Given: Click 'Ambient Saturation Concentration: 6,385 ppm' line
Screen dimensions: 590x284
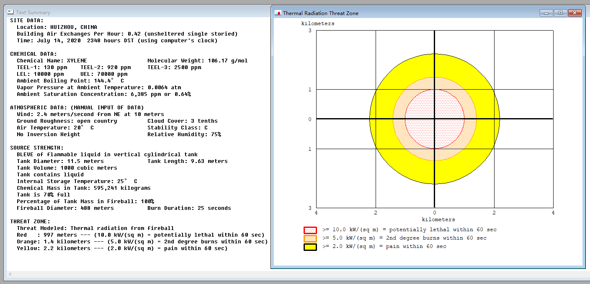Looking at the screenshot, I should (x=104, y=94).
